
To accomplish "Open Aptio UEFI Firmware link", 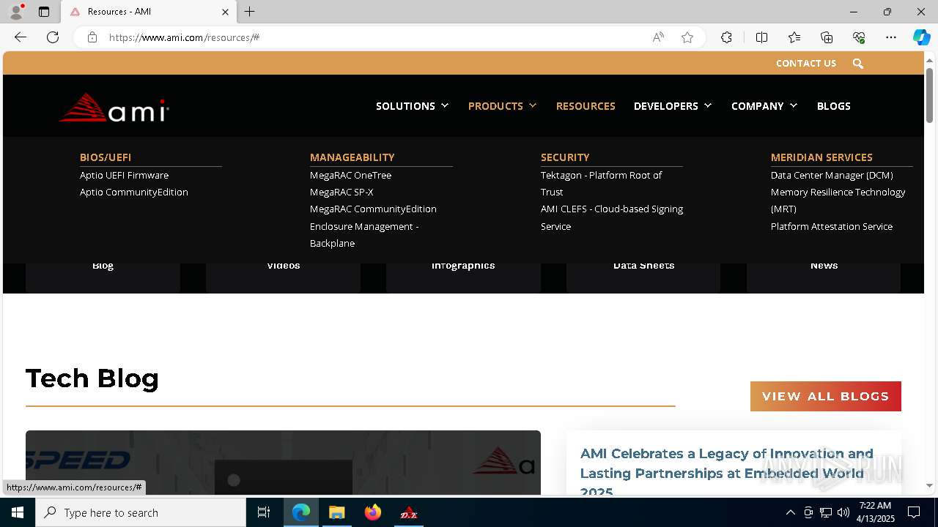I will point(124,175).
